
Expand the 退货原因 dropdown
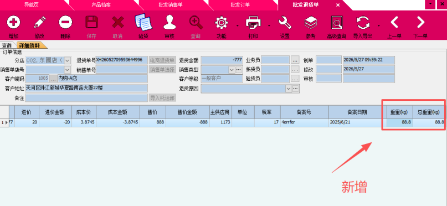coord(289,89)
